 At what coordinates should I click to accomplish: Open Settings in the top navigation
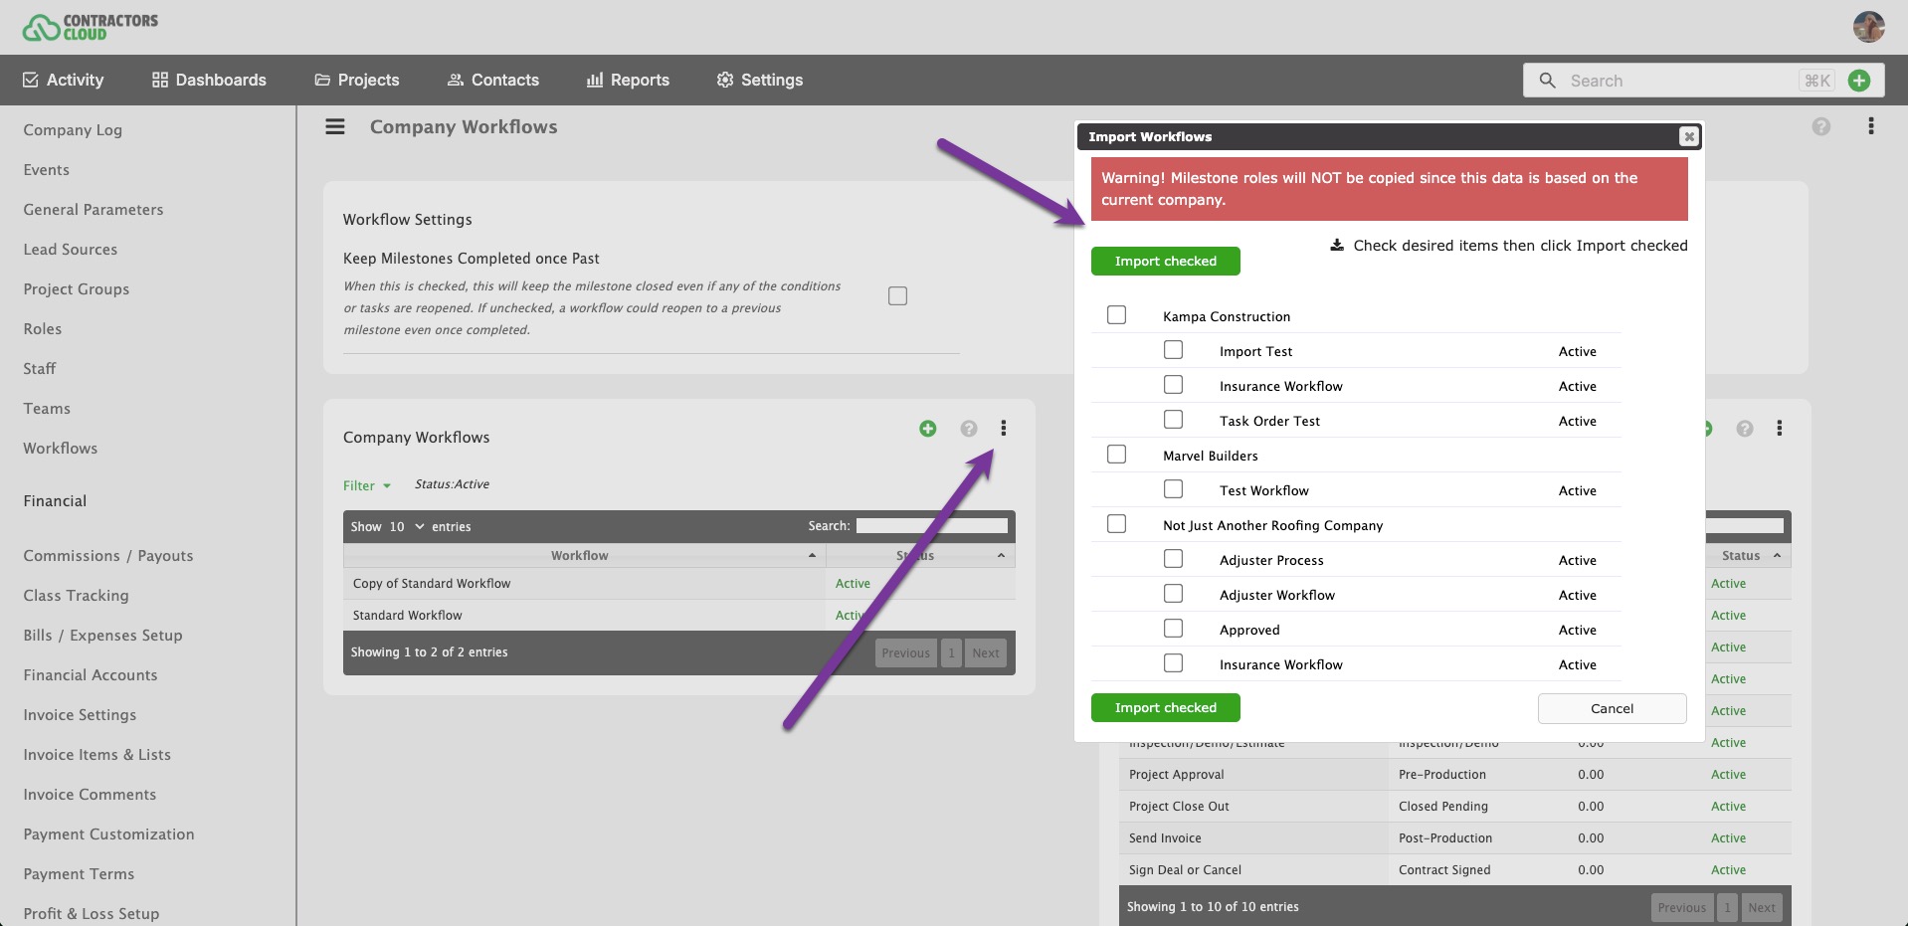click(x=760, y=80)
